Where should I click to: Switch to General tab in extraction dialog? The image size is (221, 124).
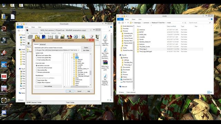pos(36,44)
